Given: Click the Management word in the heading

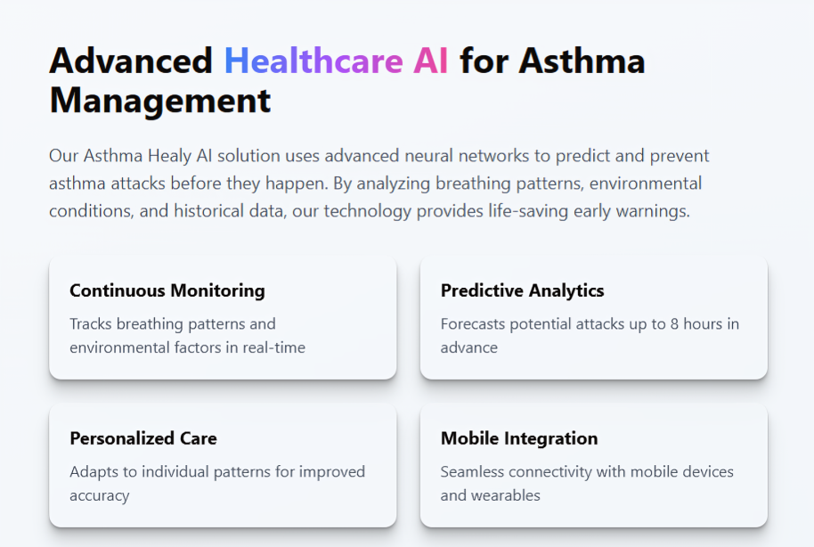Looking at the screenshot, I should click(160, 101).
